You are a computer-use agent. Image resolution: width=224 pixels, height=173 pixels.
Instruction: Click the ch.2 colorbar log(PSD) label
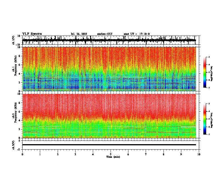[212, 120]
